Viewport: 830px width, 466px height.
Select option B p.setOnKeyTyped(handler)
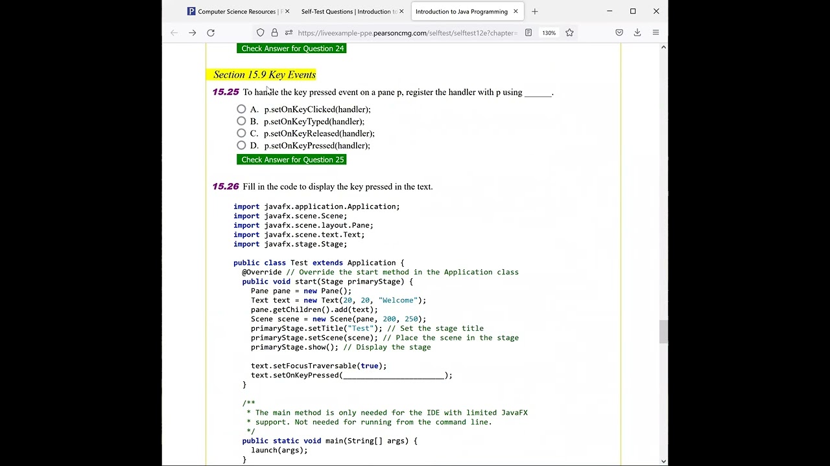(x=241, y=121)
